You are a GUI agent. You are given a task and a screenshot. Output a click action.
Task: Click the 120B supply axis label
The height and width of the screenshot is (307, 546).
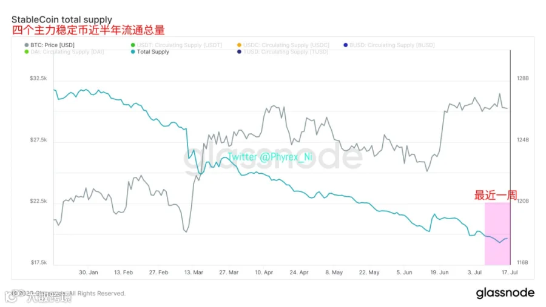click(x=523, y=201)
